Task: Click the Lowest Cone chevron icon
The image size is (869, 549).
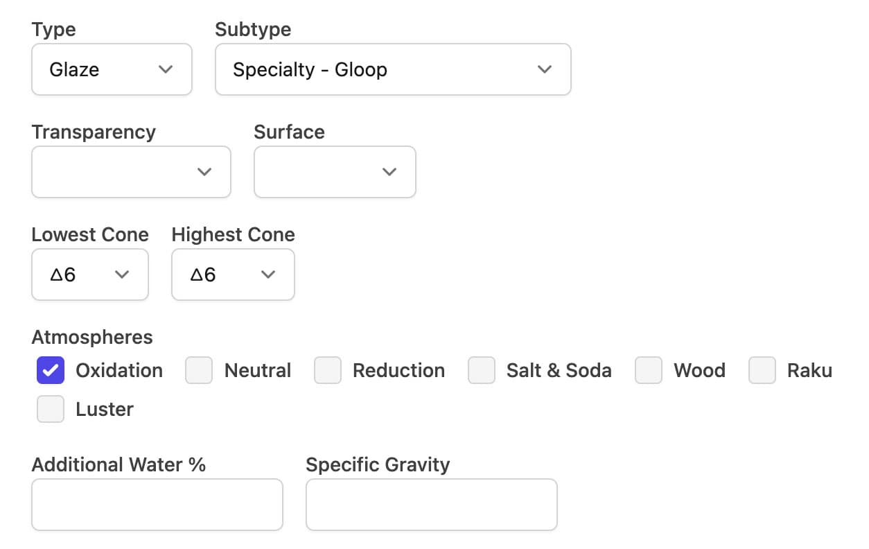Action: 122,274
